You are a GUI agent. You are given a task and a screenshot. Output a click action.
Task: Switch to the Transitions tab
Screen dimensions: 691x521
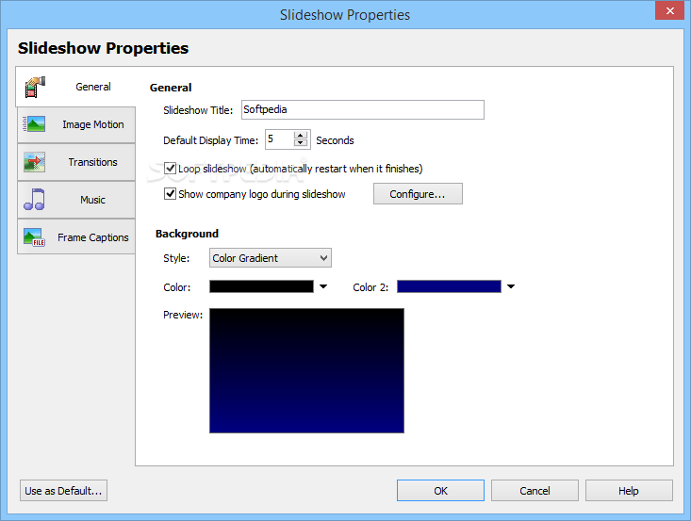[76, 162]
